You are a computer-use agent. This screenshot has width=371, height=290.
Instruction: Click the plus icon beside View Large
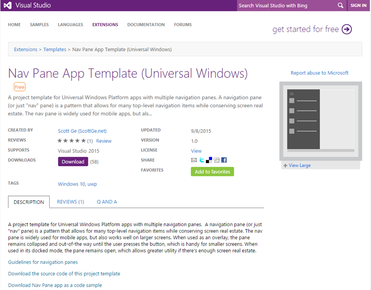point(285,166)
